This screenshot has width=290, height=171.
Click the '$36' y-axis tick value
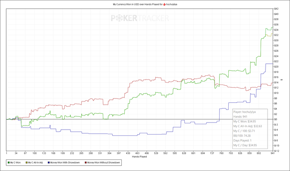pos(276,24)
